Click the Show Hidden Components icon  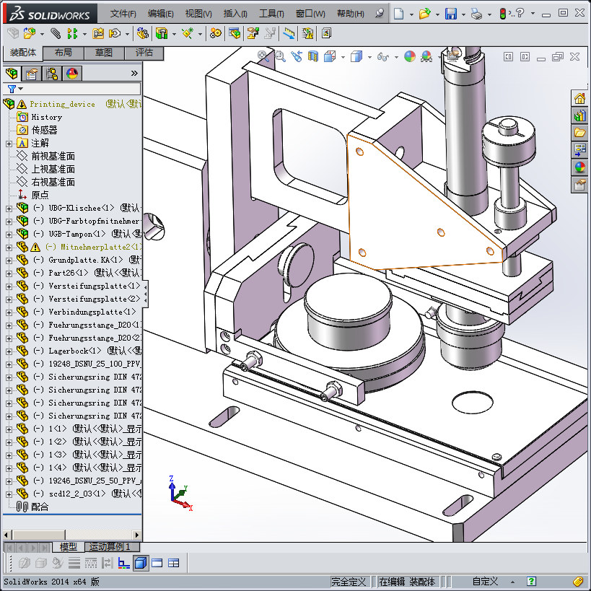(142, 33)
